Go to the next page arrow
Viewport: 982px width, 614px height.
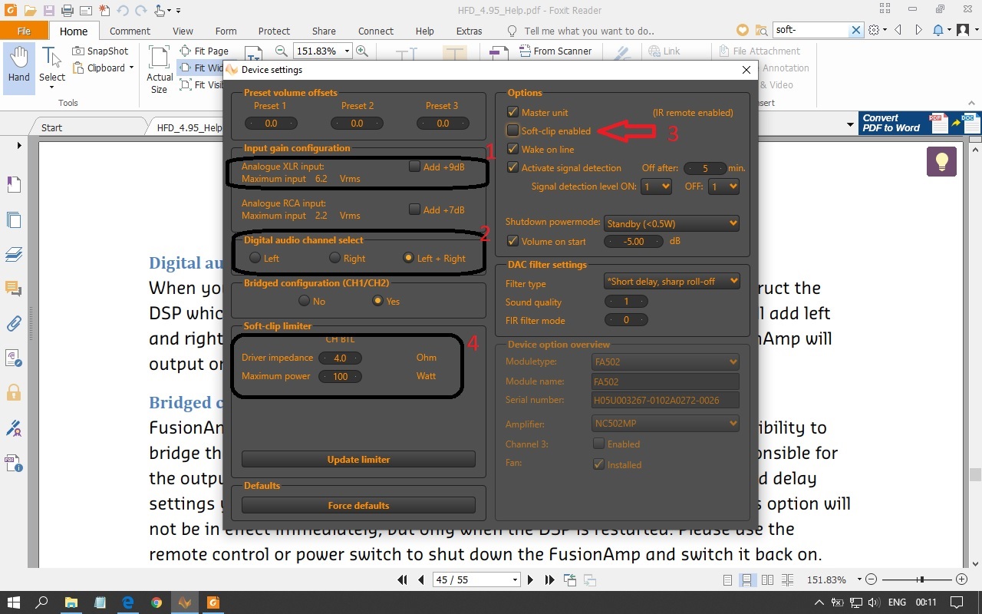(x=530, y=580)
